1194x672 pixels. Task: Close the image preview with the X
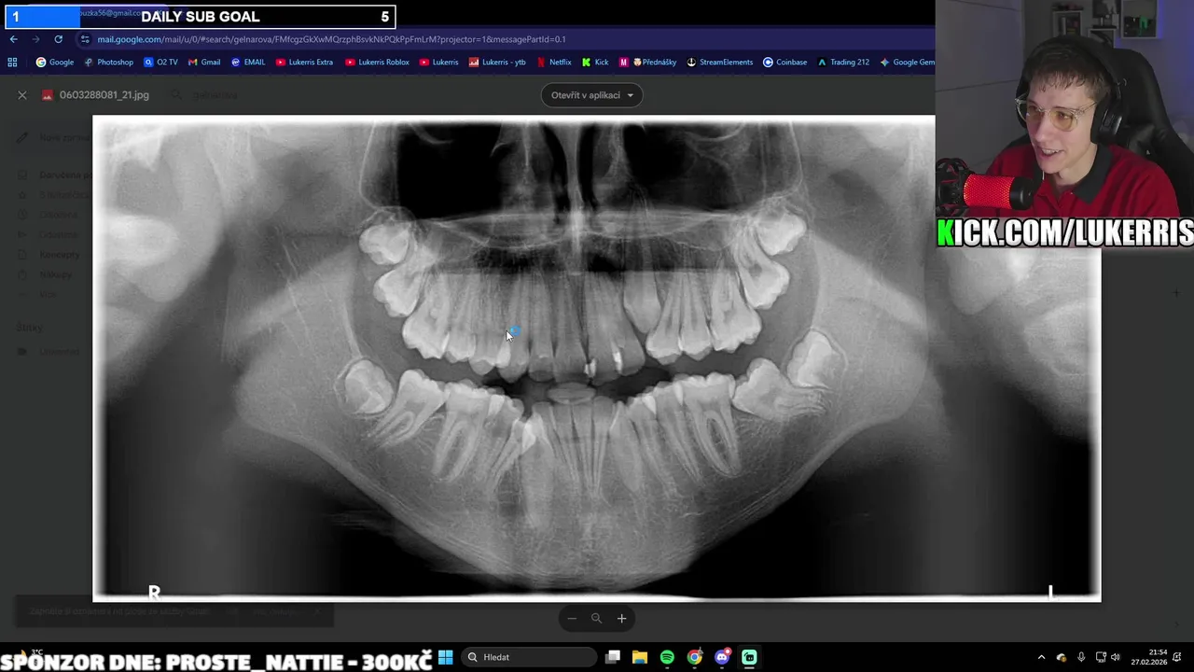(x=22, y=95)
